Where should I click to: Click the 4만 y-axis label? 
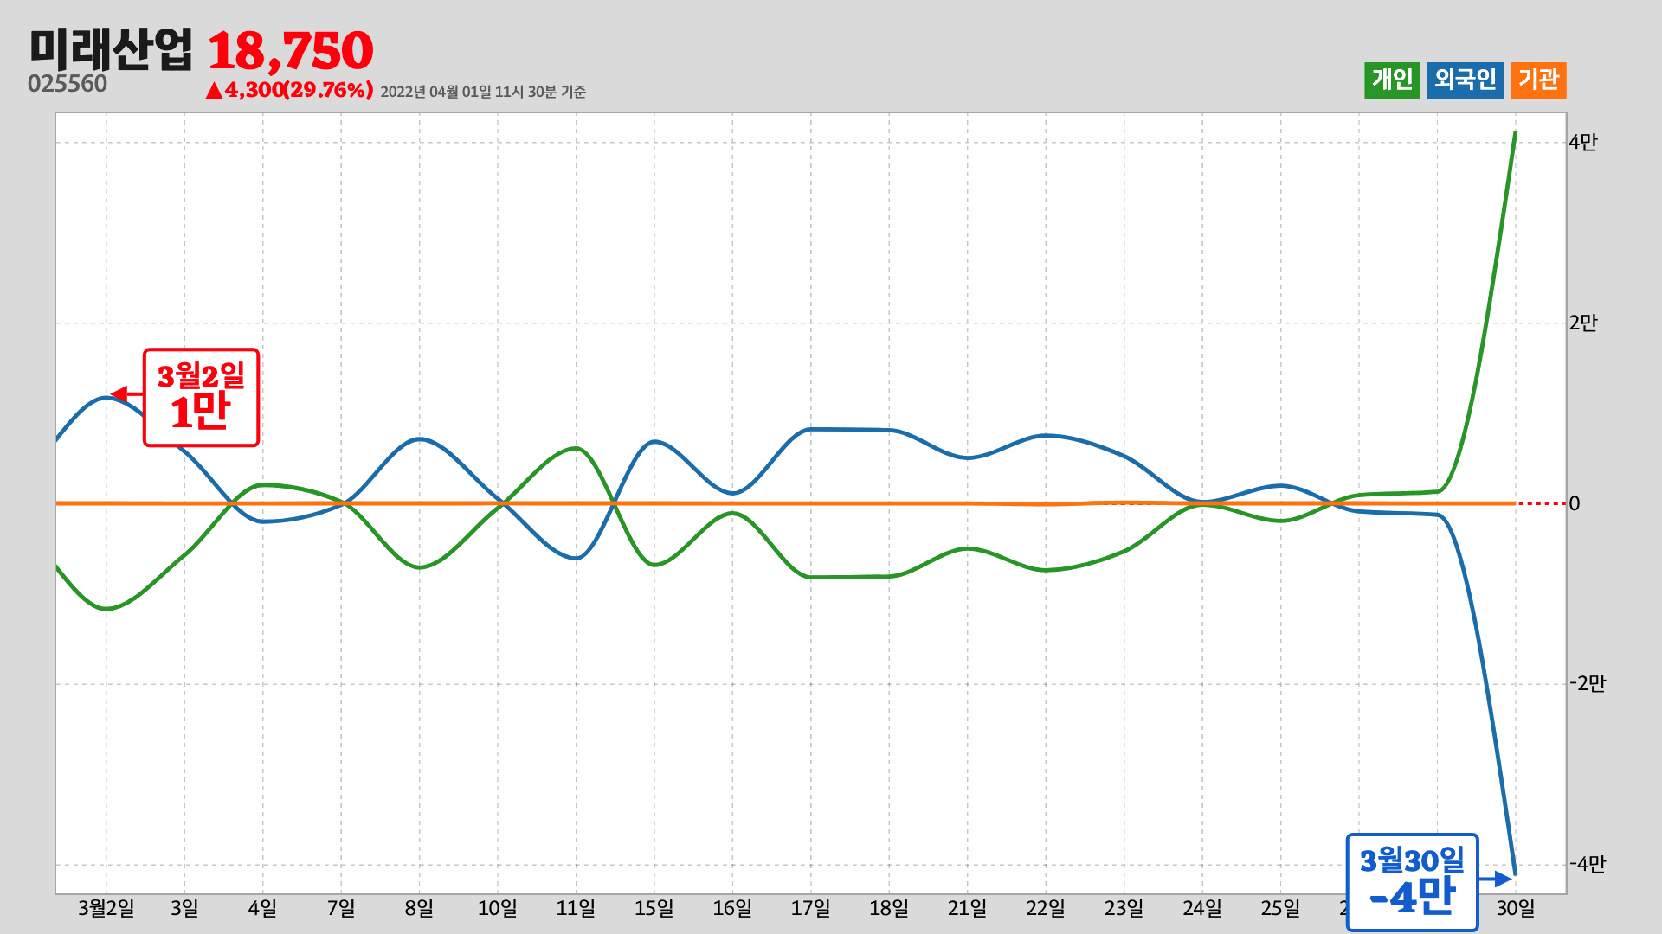(1583, 143)
